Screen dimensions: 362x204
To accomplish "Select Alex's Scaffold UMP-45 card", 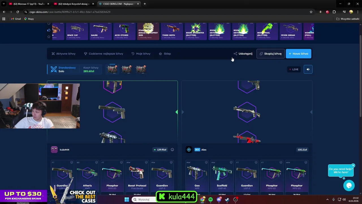I will [222, 177].
